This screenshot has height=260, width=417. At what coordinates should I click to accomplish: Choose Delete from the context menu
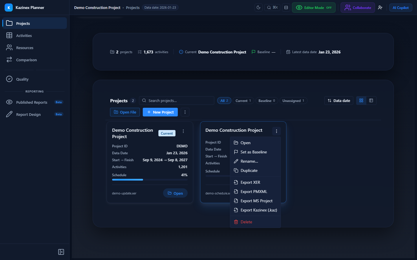[x=255, y=222]
